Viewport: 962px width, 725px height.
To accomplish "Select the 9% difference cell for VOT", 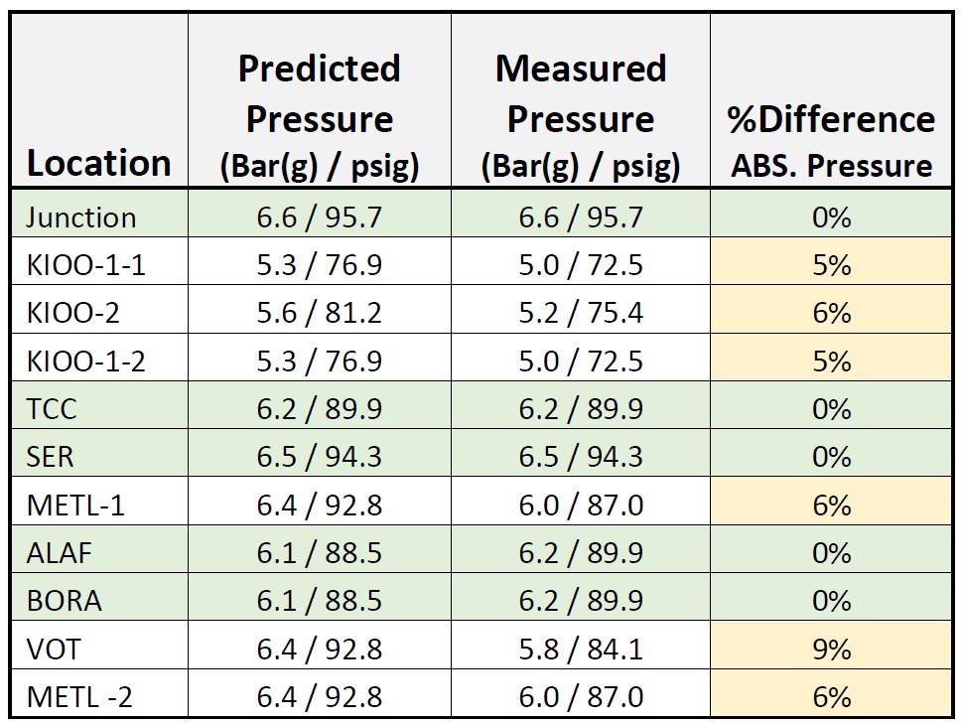I will click(832, 649).
